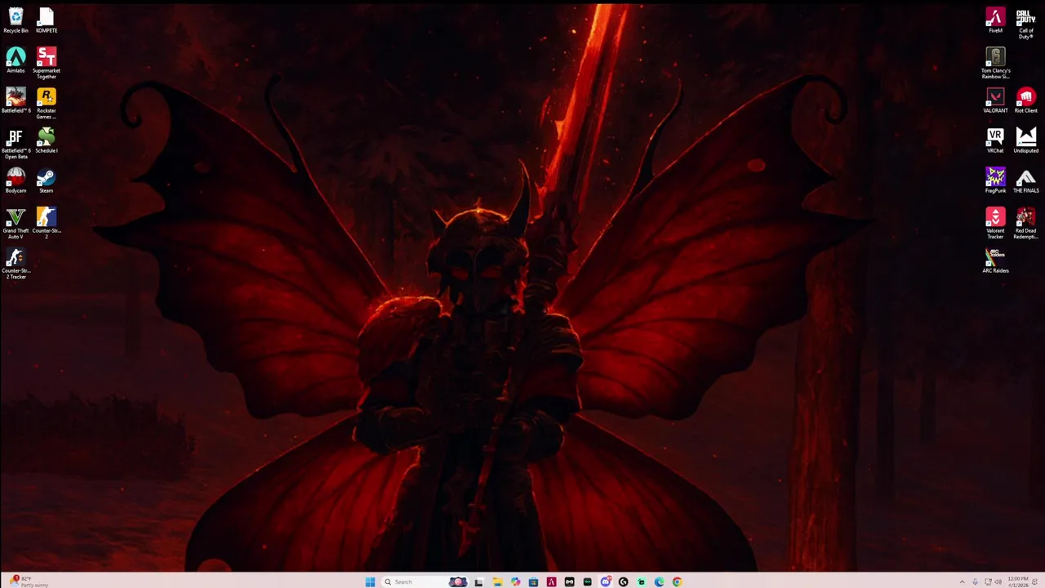This screenshot has height=588, width=1045.
Task: Open the Steam desktop shortcut
Action: [x=46, y=180]
